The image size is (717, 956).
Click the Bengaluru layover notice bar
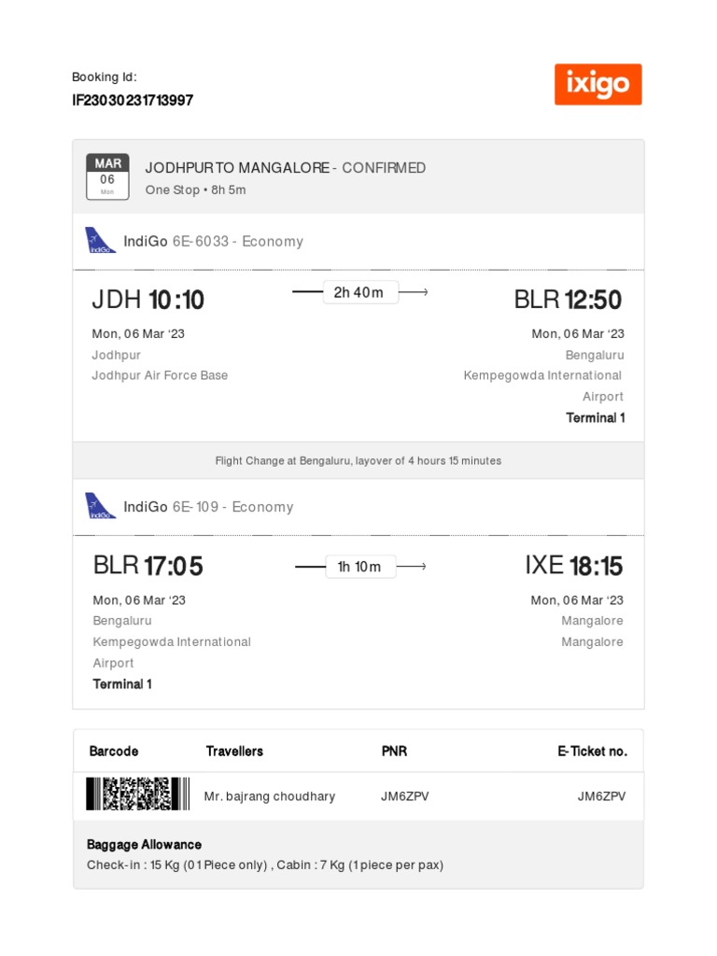pos(358,460)
